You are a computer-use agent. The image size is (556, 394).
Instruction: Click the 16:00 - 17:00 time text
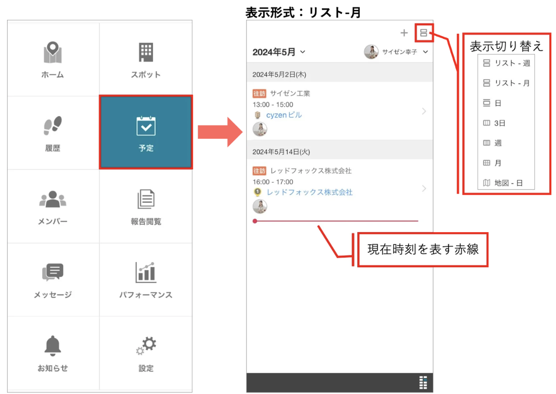273,182
